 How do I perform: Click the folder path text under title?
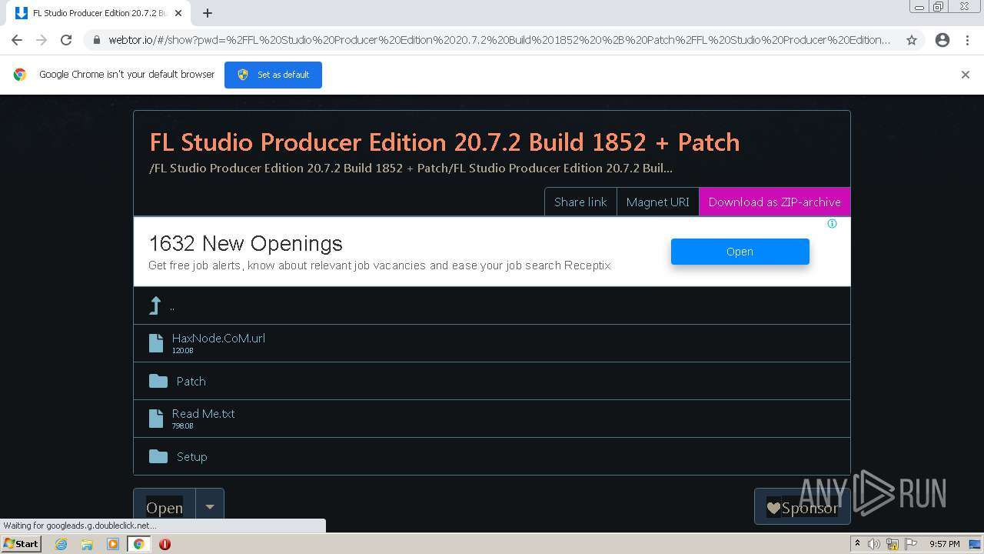pyautogui.click(x=411, y=168)
